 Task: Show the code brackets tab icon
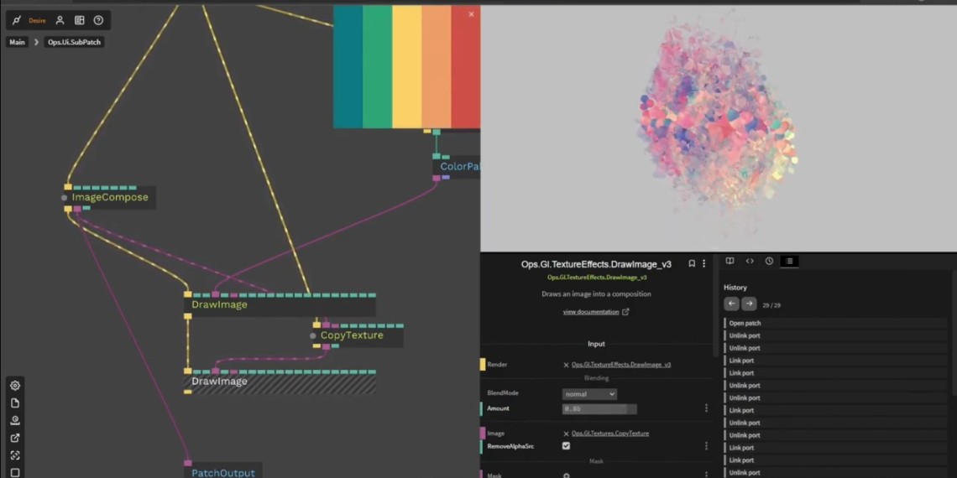click(x=750, y=262)
